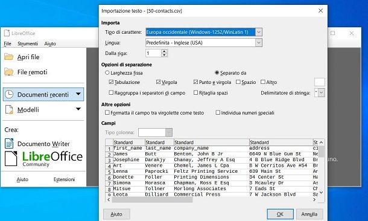Viewport: 368px width, 221px height.
Task: Select Standard header above company_name column
Action: click(211, 143)
